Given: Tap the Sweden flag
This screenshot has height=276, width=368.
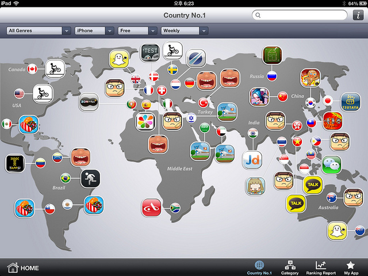Looking at the screenshot, I should pos(172,70).
